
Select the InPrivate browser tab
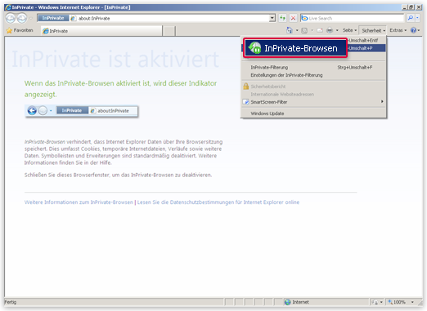point(101,31)
